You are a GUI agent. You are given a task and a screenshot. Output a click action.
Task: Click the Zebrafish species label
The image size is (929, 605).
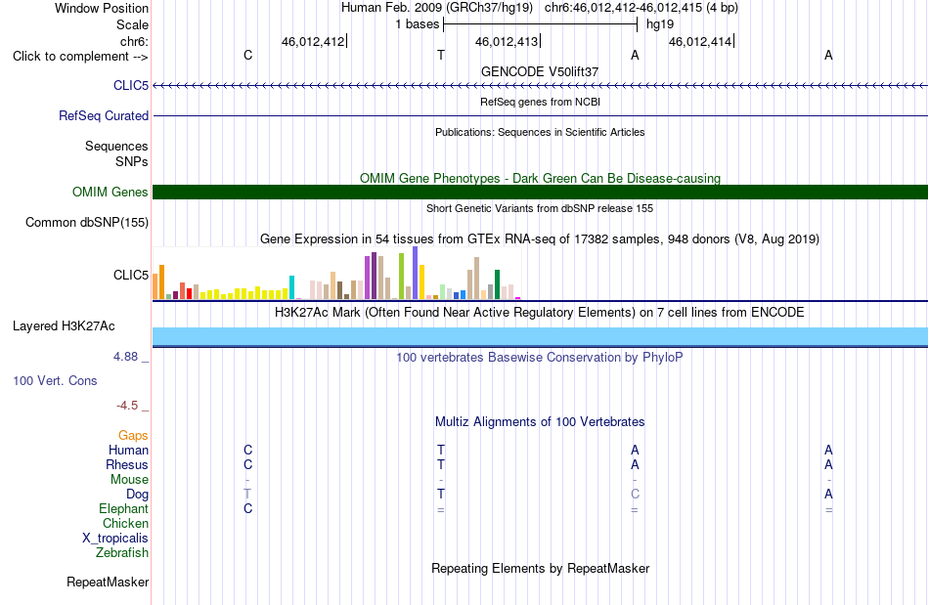[122, 552]
